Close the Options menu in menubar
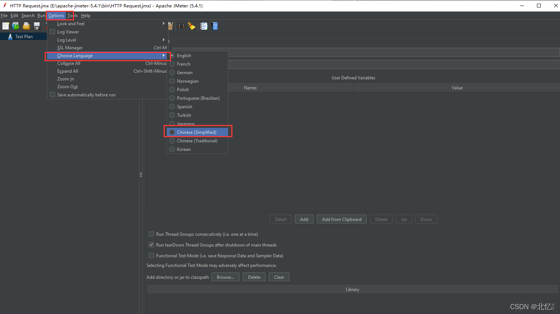 (x=56, y=16)
